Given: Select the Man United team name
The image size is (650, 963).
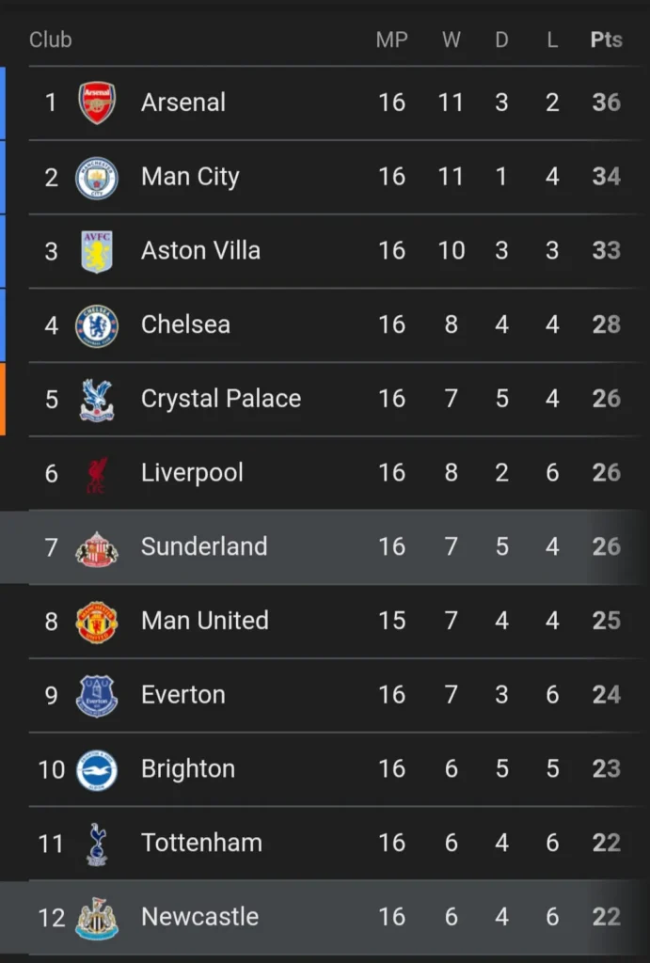Looking at the screenshot, I should pyautogui.click(x=203, y=621).
